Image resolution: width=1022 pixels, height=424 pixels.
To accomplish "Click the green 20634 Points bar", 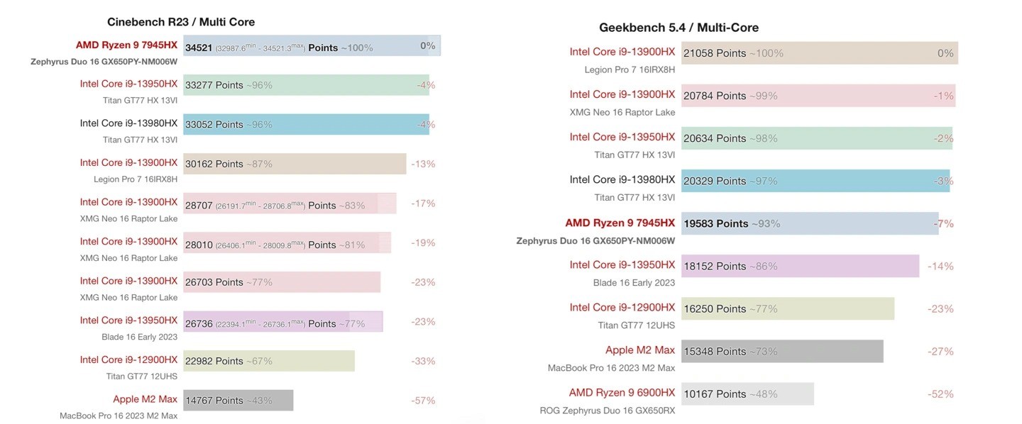I will click(x=816, y=138).
